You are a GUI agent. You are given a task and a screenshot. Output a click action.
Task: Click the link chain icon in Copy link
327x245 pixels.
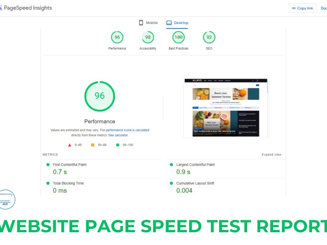[x=294, y=8]
